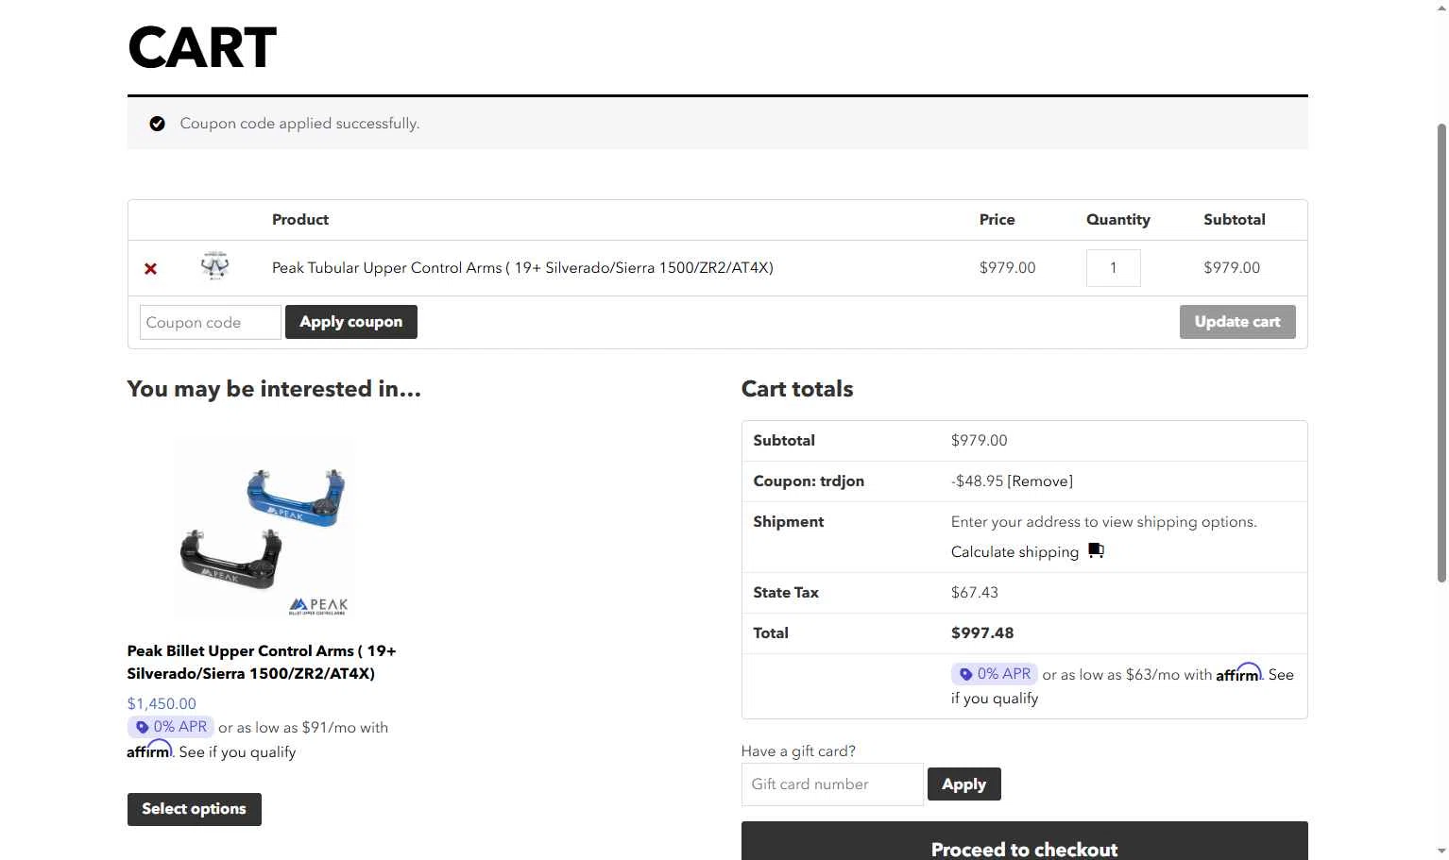Viewport: 1449px width, 860px height.
Task: Click the Affirm logo under Peak Billet price
Action: (x=150, y=750)
